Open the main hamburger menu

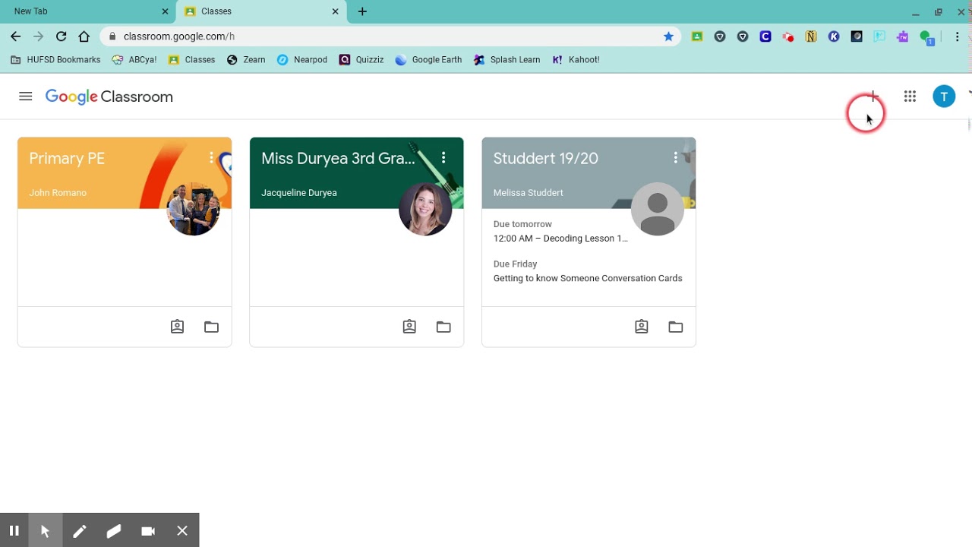tap(26, 96)
